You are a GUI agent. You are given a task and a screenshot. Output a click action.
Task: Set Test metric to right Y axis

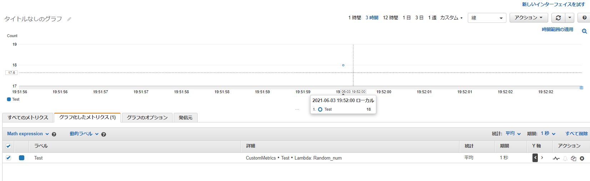(x=542, y=157)
